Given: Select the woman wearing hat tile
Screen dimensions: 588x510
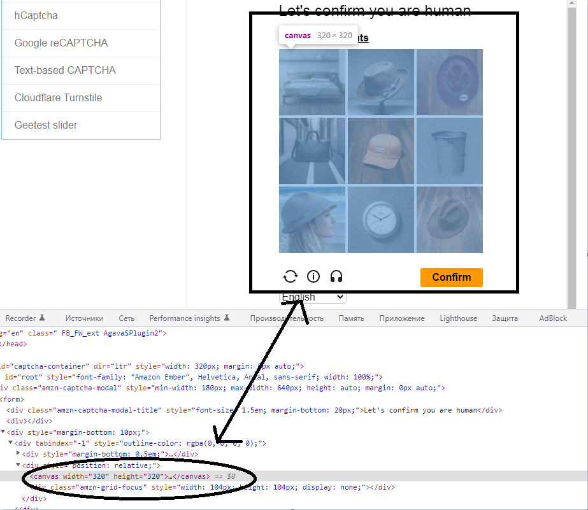Looking at the screenshot, I should [x=312, y=220].
